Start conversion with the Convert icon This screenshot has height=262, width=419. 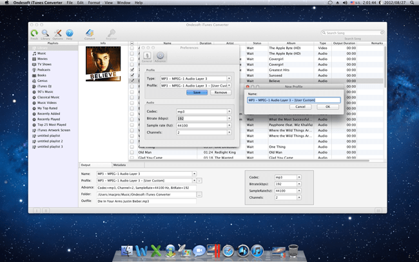(x=90, y=33)
